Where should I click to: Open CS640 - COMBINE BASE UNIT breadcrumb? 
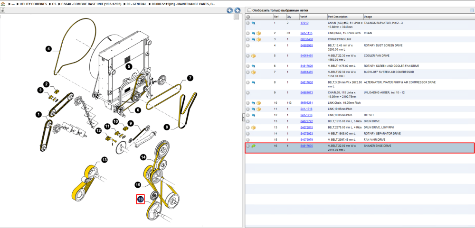92,4
